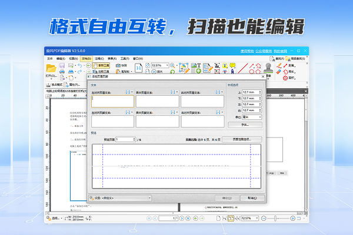353x235 pixels.
Task: Click the Pencil drawing tool icon
Action: click(279, 65)
